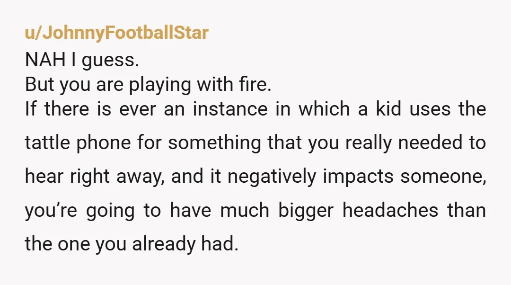Image resolution: width=511 pixels, height=285 pixels.
Task: Click the word "something" in the comment
Action: coord(214,143)
